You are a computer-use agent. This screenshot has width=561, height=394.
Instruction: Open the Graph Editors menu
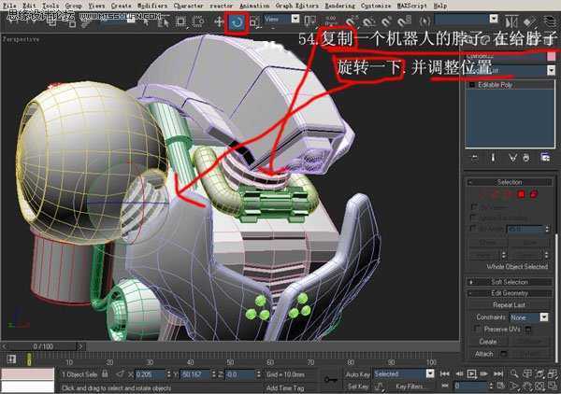[x=296, y=6]
